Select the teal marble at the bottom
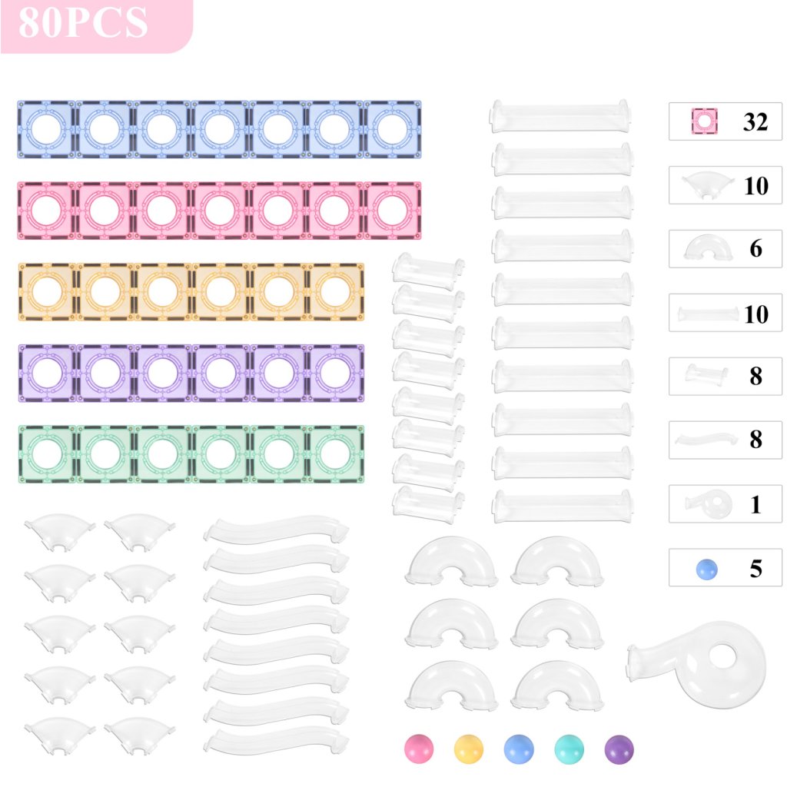787x787 pixels. coord(569,749)
